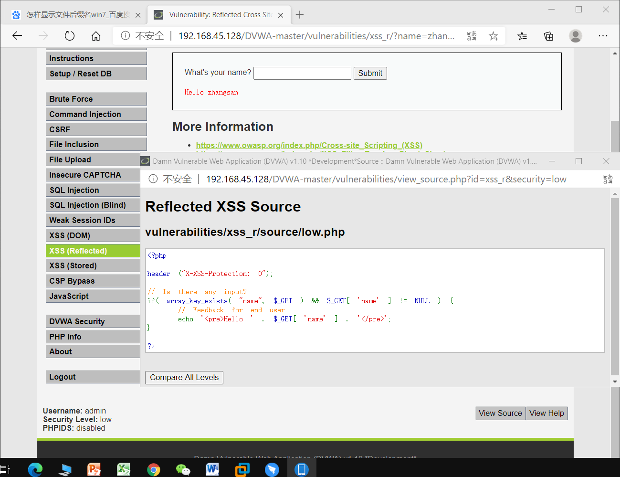Switch to the Vulnerability Reflected Cross Site tab
The width and height of the screenshot is (620, 477).
tap(219, 15)
